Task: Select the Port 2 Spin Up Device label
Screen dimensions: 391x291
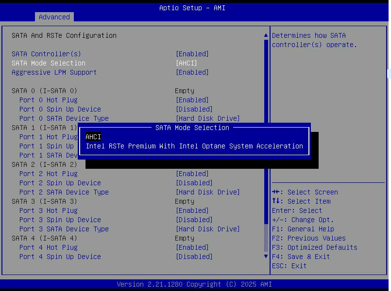Action: point(60,183)
